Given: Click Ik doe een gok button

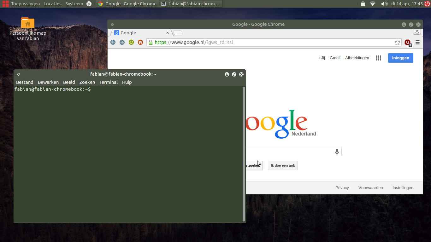Looking at the screenshot, I should 283,165.
